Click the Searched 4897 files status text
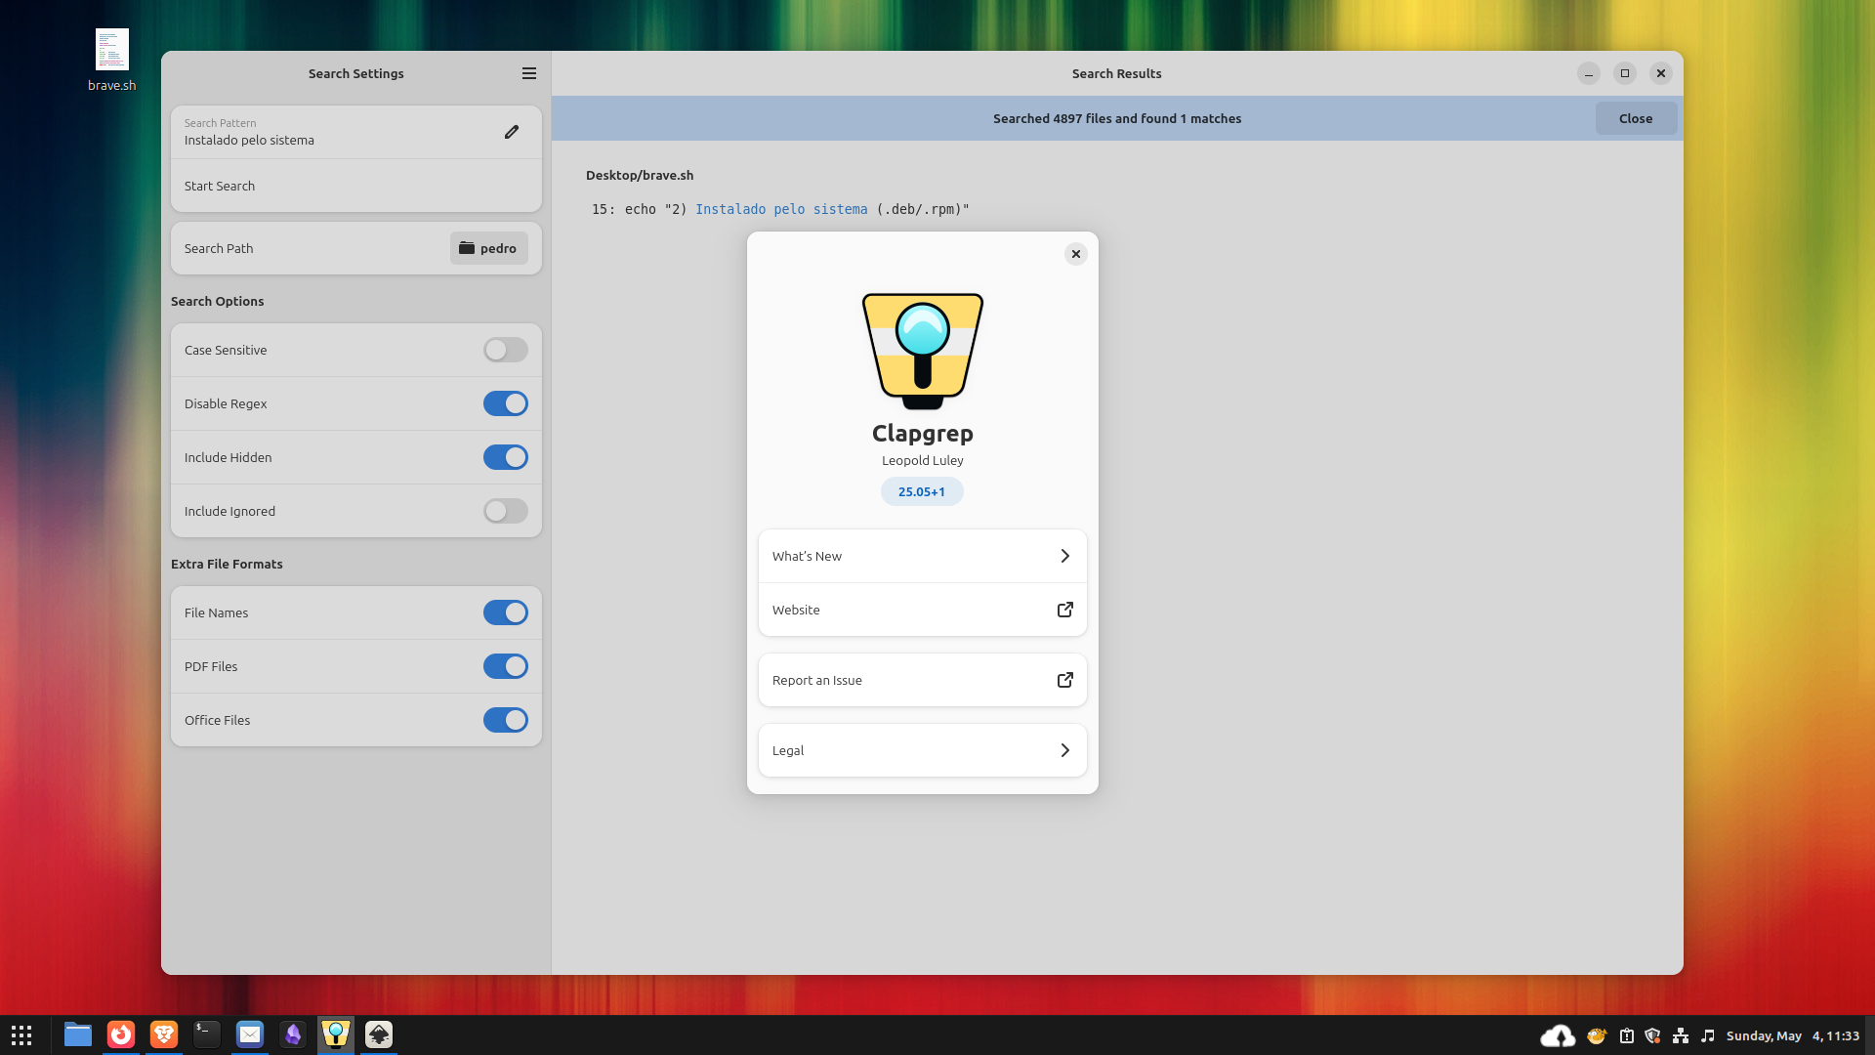 (1117, 118)
